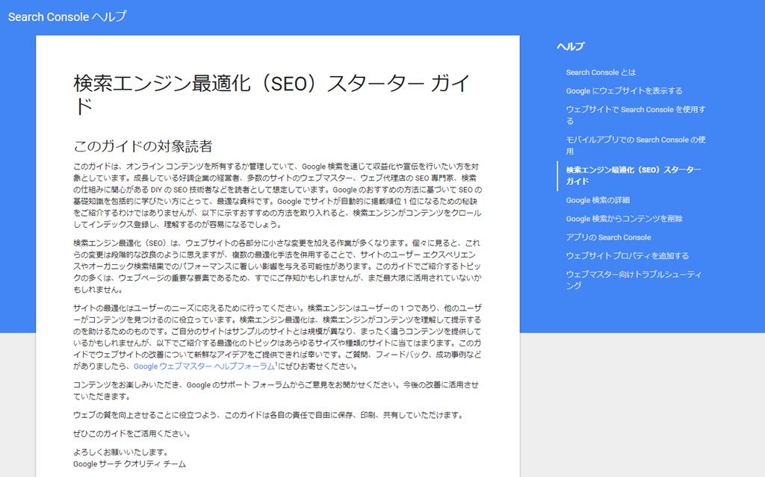Image resolution: width=765 pixels, height=477 pixels.
Task: Open the ヘルプ sidebar heading
Action: 571,46
